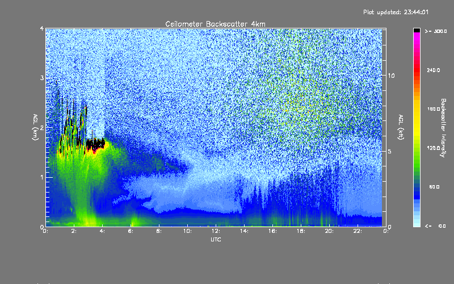Click the 6: hour tick label
Screen dimensions: 454x284
(131, 231)
